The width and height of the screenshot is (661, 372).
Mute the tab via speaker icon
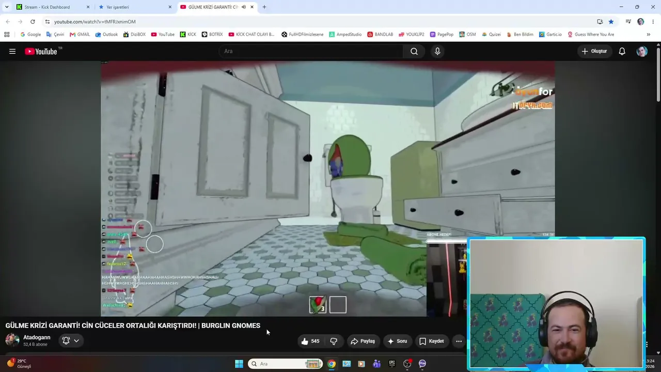click(x=244, y=7)
